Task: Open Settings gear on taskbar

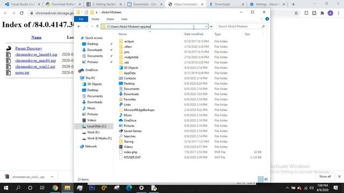Action: tap(141, 188)
